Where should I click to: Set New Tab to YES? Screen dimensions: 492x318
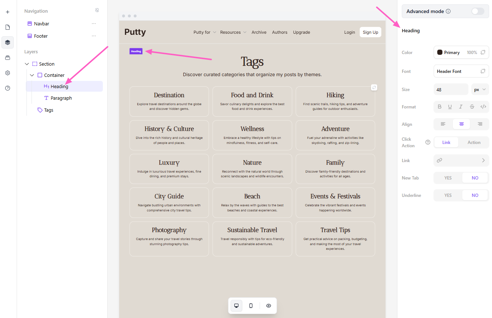coord(448,178)
